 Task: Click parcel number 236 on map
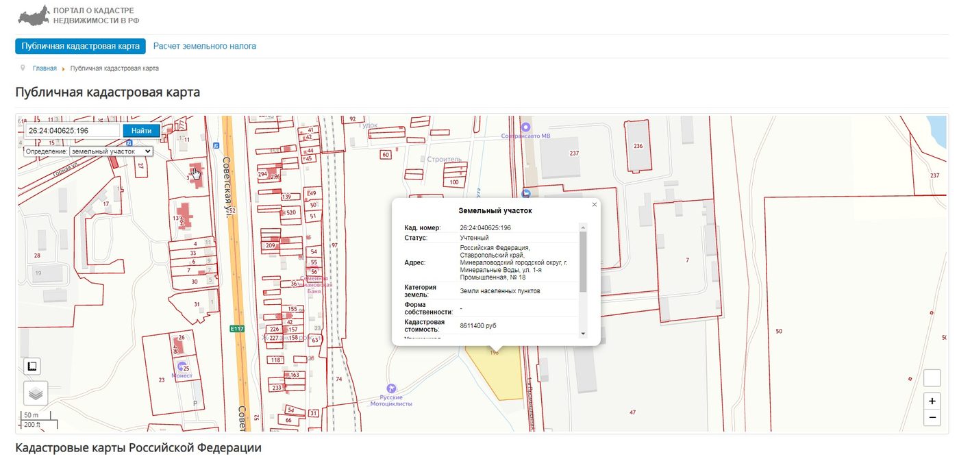pyautogui.click(x=638, y=146)
